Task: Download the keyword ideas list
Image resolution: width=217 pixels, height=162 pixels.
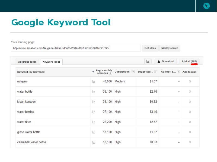Action: [x=166, y=62]
